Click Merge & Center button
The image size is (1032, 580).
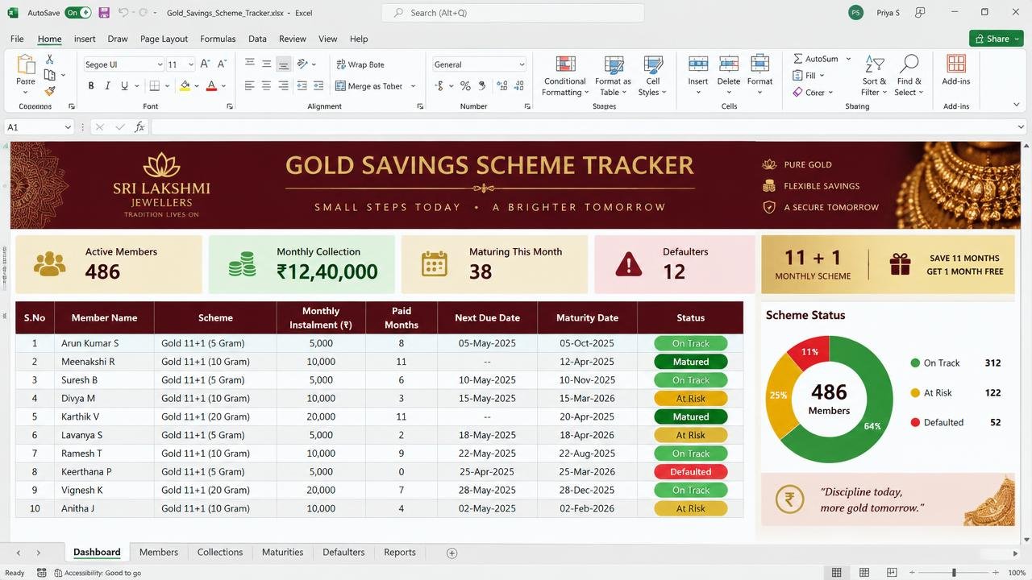click(x=375, y=85)
